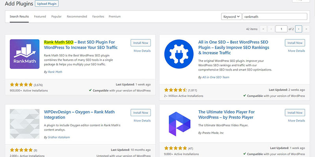Install the Rank Math SEO plugin
The image size is (315, 157).
pyautogui.click(x=141, y=43)
